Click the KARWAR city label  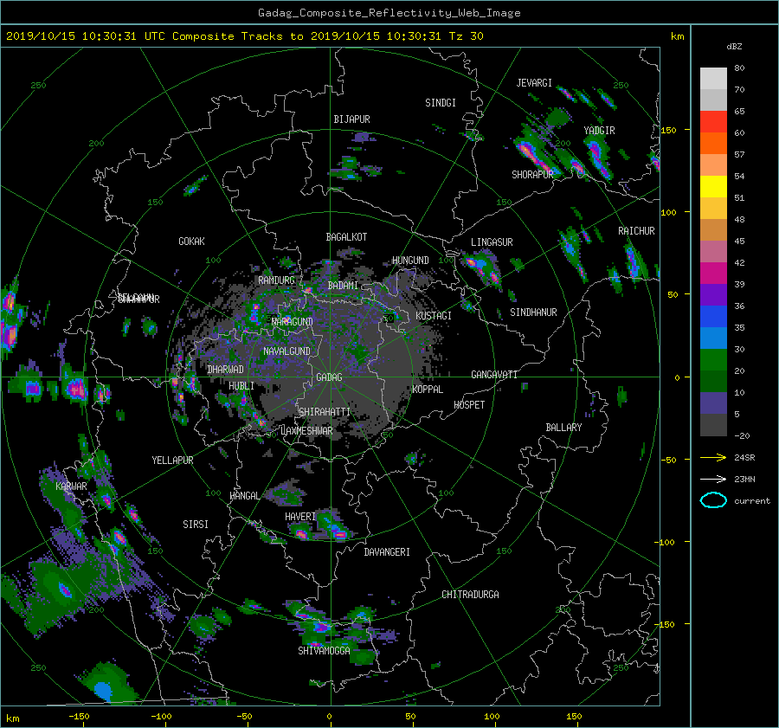coord(71,486)
